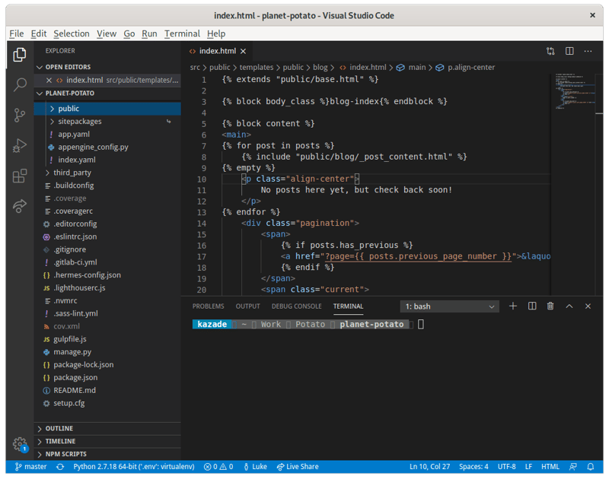Open the 1: bash terminal dropdown
Screen dimensions: 609x479
(449, 306)
